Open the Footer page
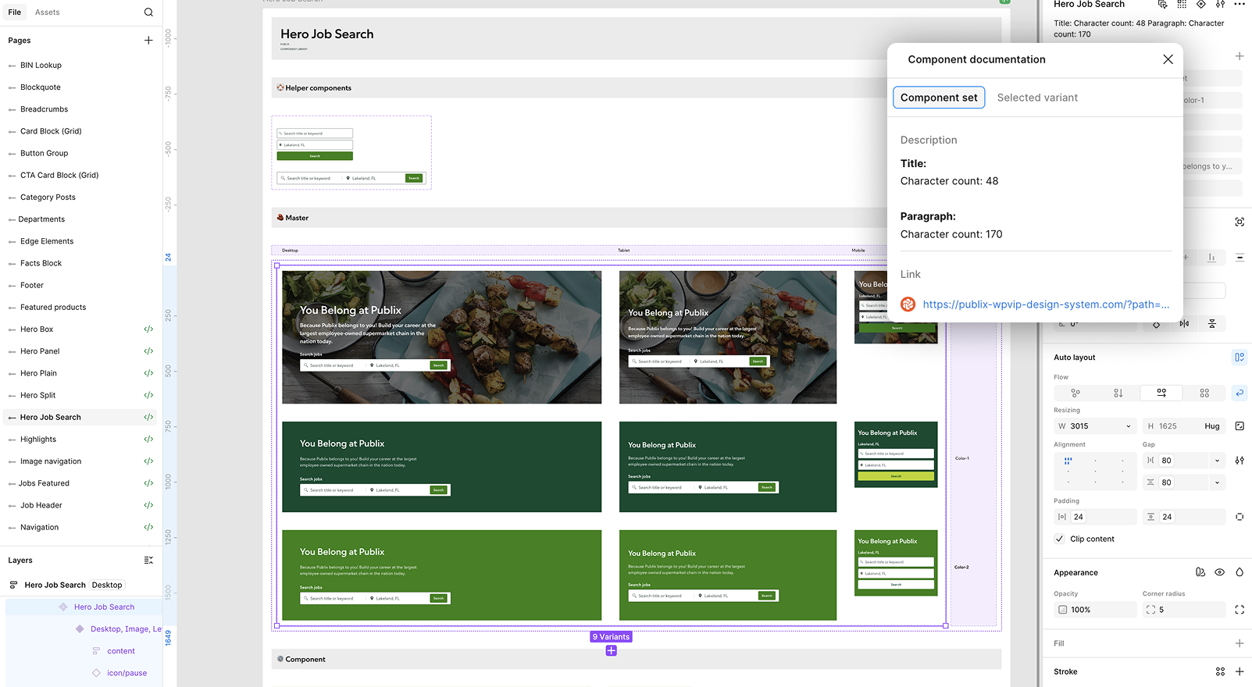Viewport: 1252px width, 687px height. (x=32, y=286)
